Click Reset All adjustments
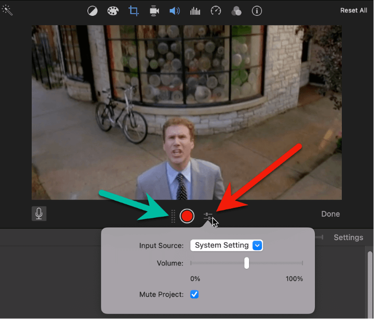 point(354,10)
